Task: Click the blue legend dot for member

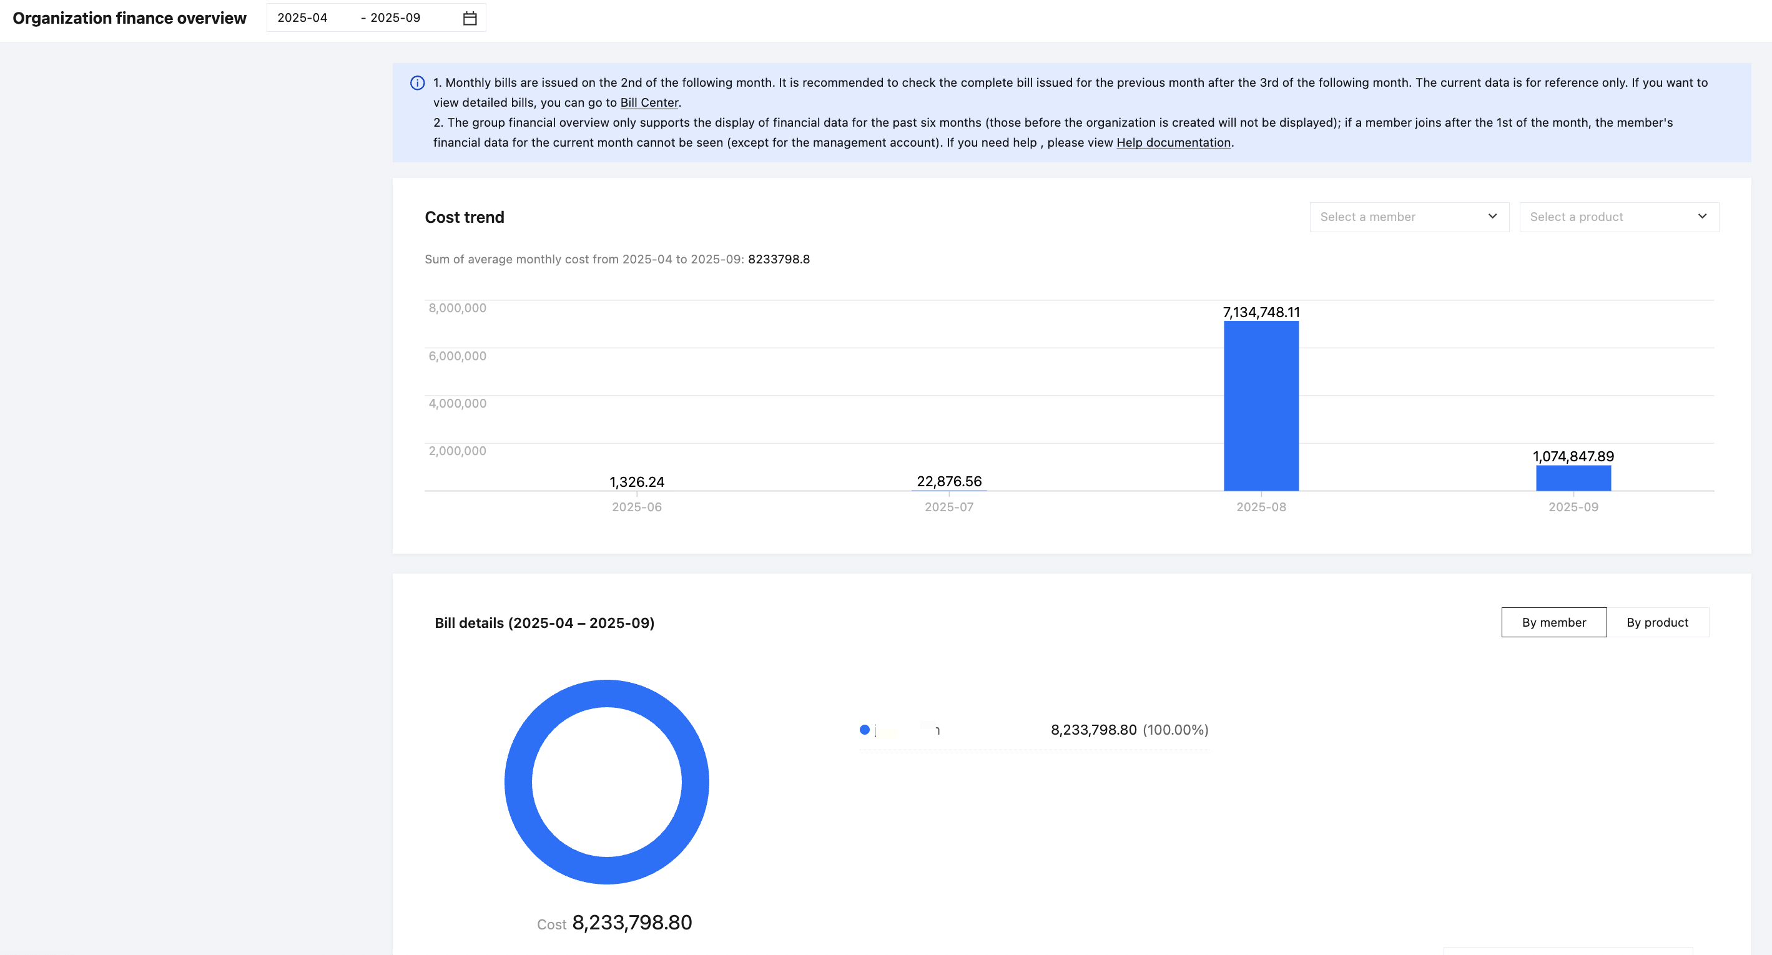Action: click(865, 730)
